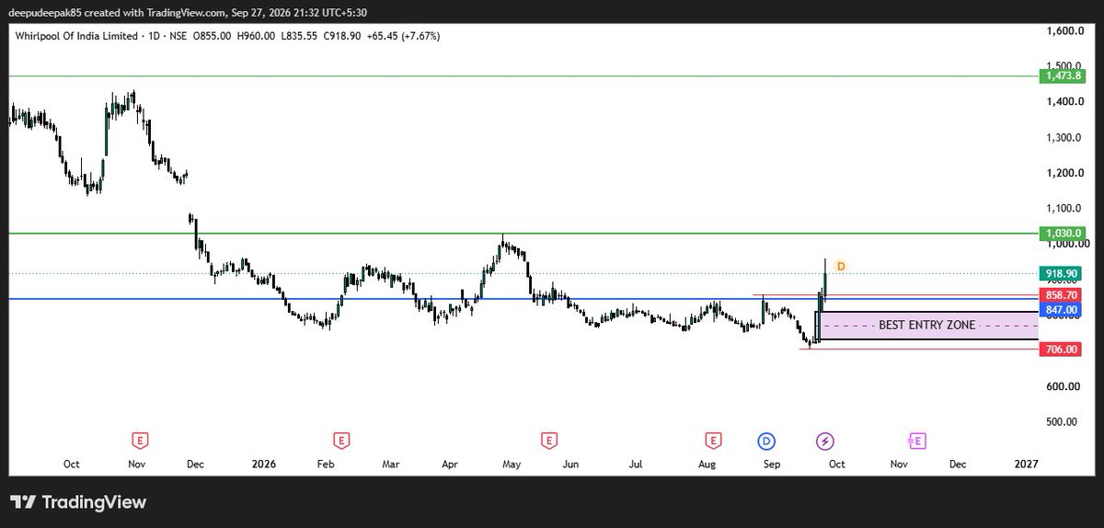Click the purple lightning event marker

(x=825, y=441)
